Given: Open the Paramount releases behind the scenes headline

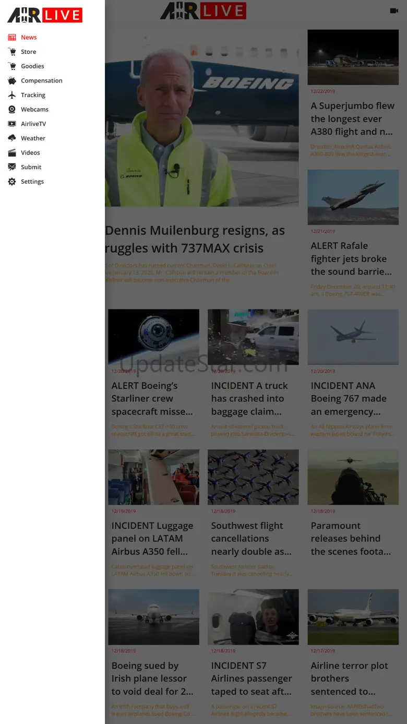Looking at the screenshot, I should (x=351, y=539).
